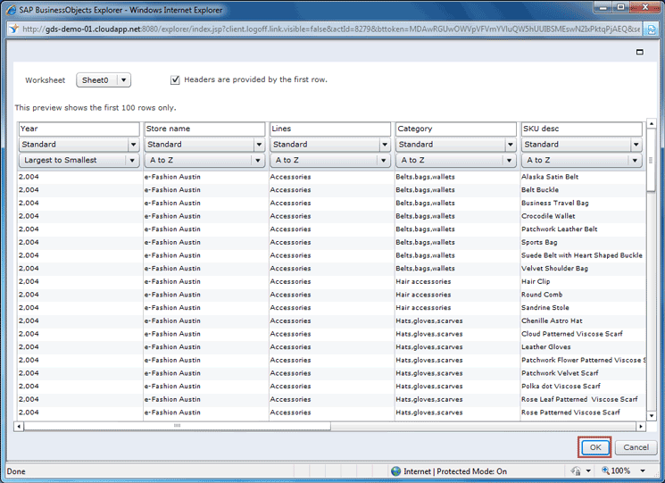
Task: Click the vertical scrollbar thumb
Action: 651,161
